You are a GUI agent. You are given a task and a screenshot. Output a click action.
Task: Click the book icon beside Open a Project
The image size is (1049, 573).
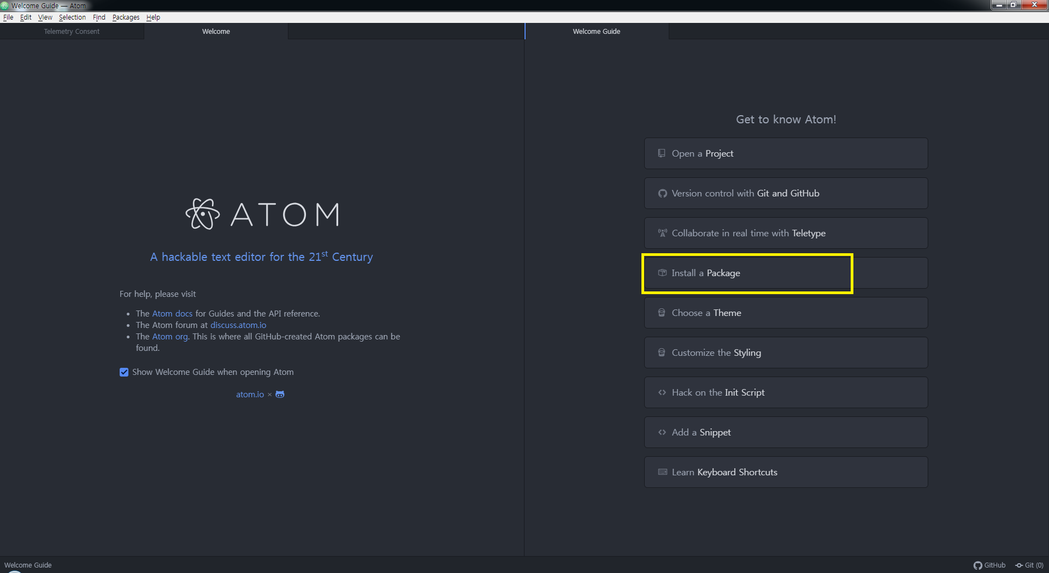point(662,153)
